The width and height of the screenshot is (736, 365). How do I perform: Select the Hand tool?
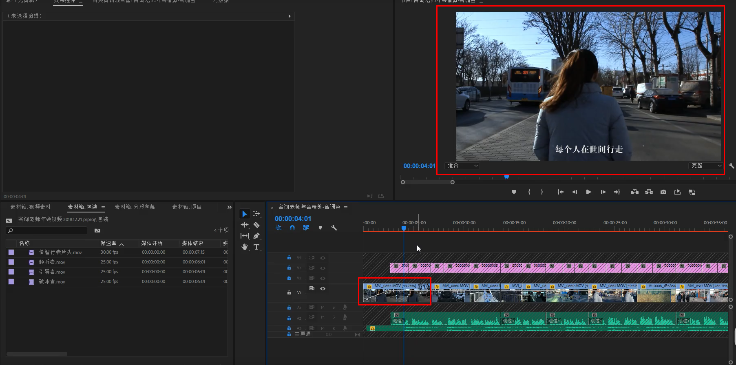coord(244,247)
